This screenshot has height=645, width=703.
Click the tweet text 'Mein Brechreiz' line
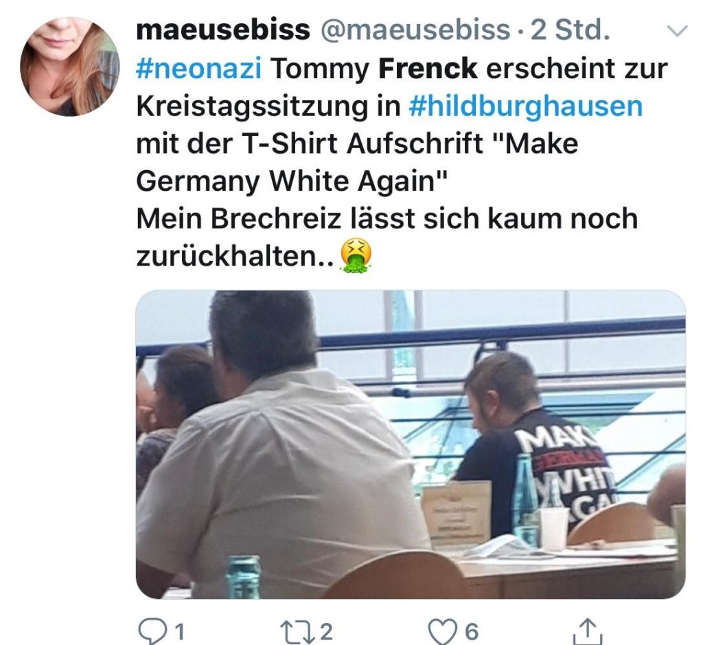click(387, 219)
